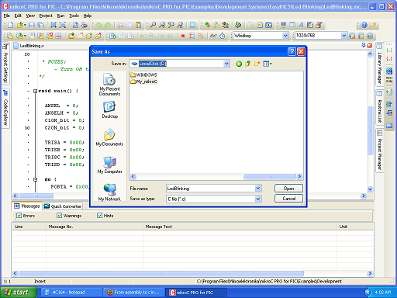Click the Save file diskette icon

click(x=32, y=25)
